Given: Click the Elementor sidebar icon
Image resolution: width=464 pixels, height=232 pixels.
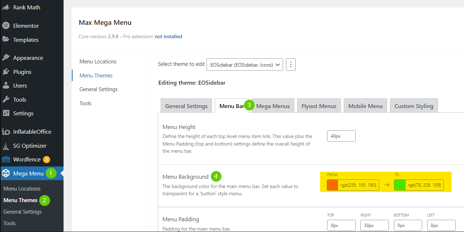Looking at the screenshot, I should click(6, 26).
